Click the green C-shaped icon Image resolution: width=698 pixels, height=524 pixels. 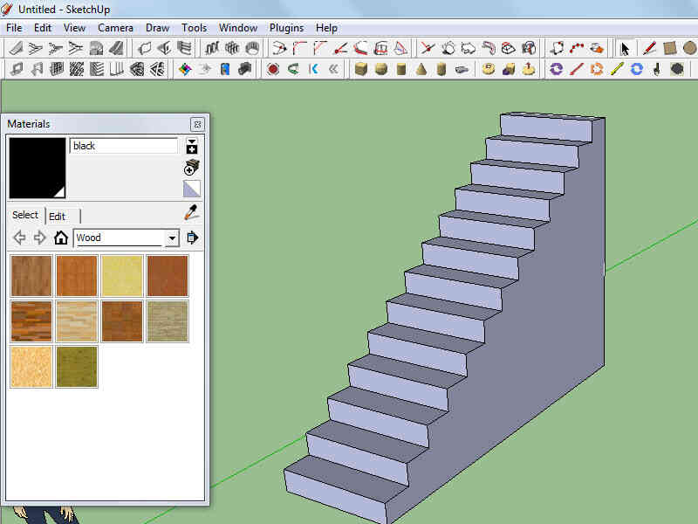pos(293,69)
